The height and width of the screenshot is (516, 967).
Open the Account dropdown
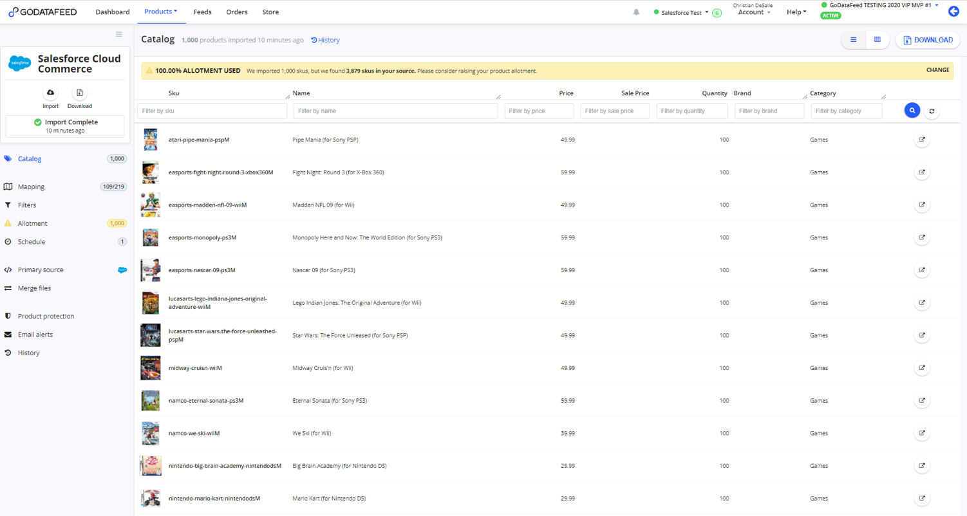click(754, 12)
